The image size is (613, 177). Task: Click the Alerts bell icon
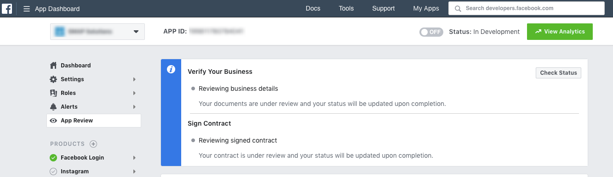pyautogui.click(x=53, y=106)
